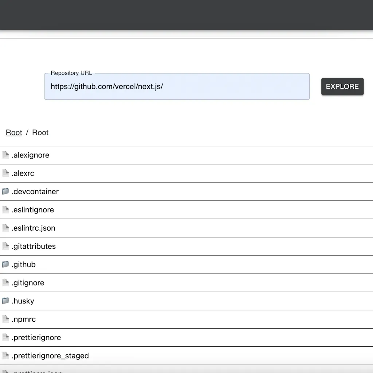The width and height of the screenshot is (373, 373).
Task: Open the .husky folder row
Action: pyautogui.click(x=23, y=301)
